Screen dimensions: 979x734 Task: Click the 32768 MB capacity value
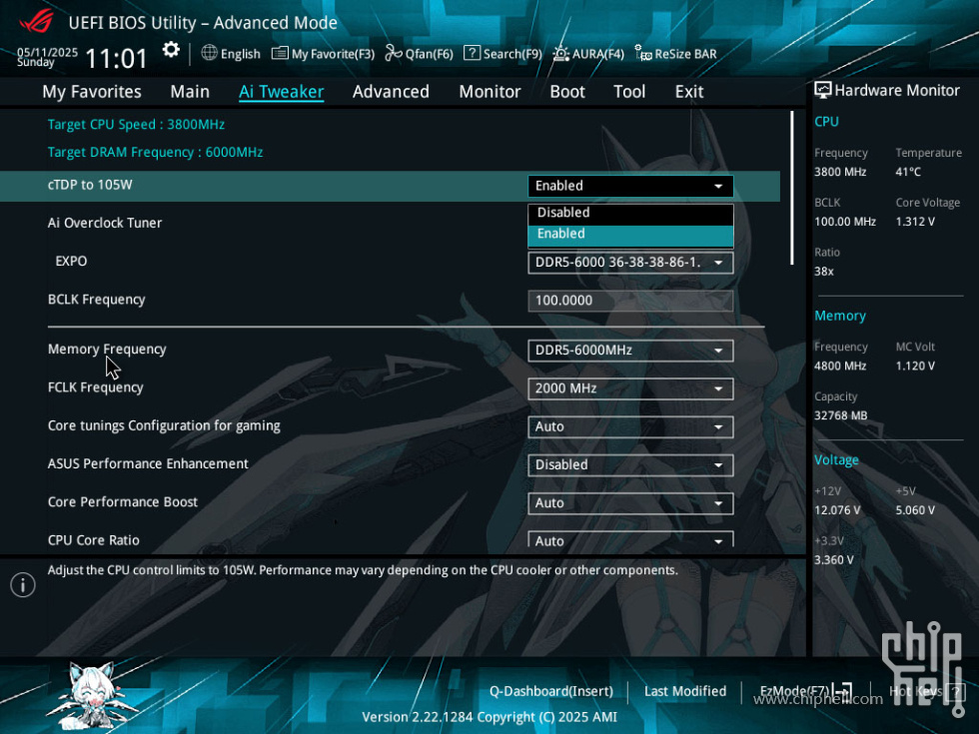coord(840,415)
